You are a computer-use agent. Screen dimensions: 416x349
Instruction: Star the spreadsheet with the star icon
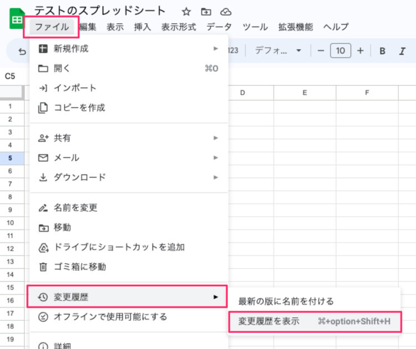coord(186,12)
